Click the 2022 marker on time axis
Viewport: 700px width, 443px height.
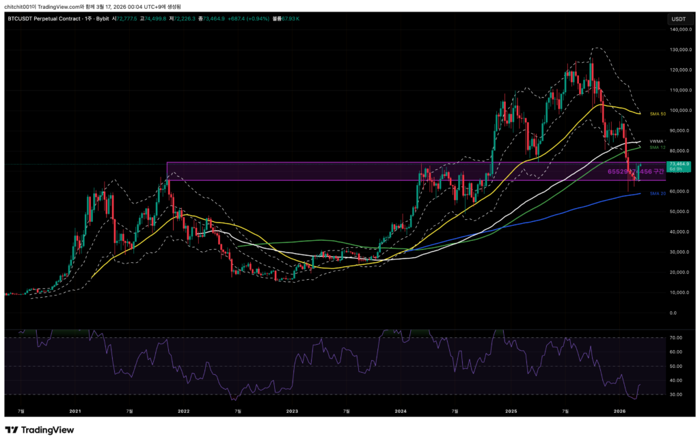pos(183,412)
